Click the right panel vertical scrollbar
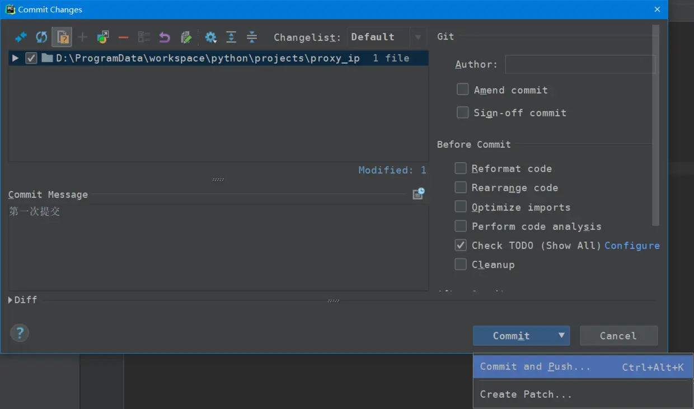The width and height of the screenshot is (694, 409). point(656,126)
